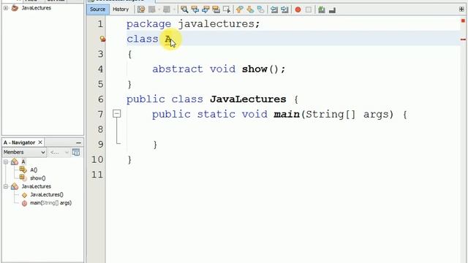Screen dimensions: 468x263
Task: Start Macro Recording with red circle
Action: [298, 9]
